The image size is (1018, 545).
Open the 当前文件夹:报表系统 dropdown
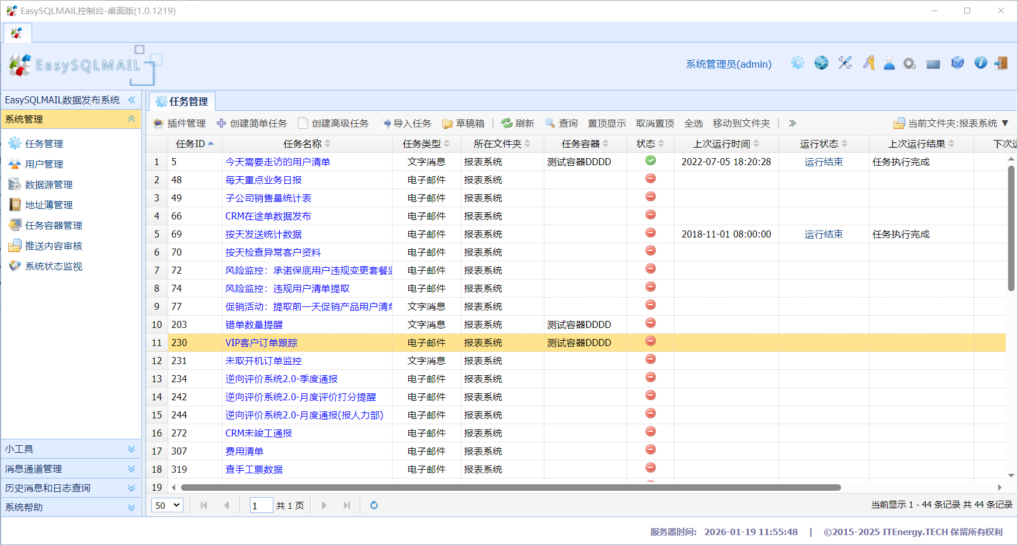pos(951,123)
